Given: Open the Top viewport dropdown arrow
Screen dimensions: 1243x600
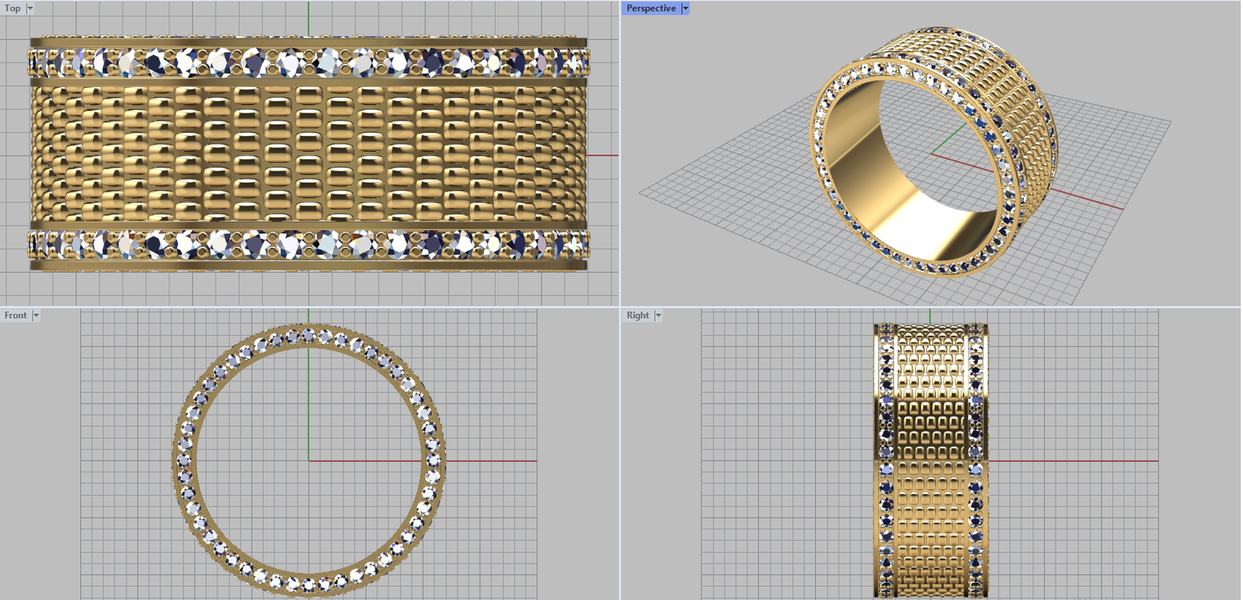Looking at the screenshot, I should (30, 9).
